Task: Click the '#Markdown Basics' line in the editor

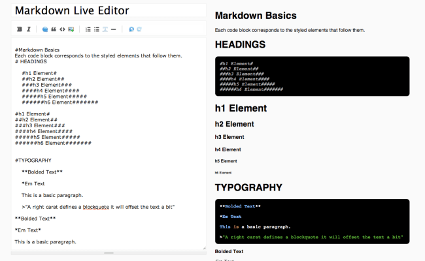Action: (37, 50)
